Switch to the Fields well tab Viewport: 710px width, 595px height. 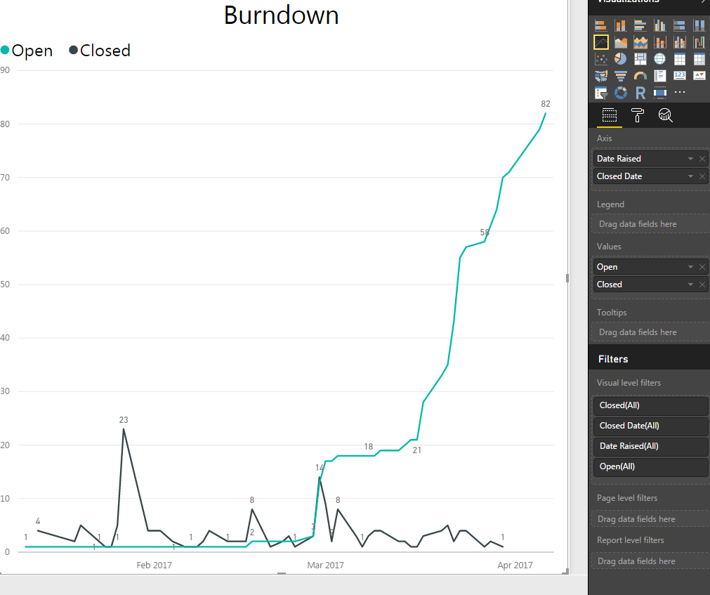[x=610, y=115]
